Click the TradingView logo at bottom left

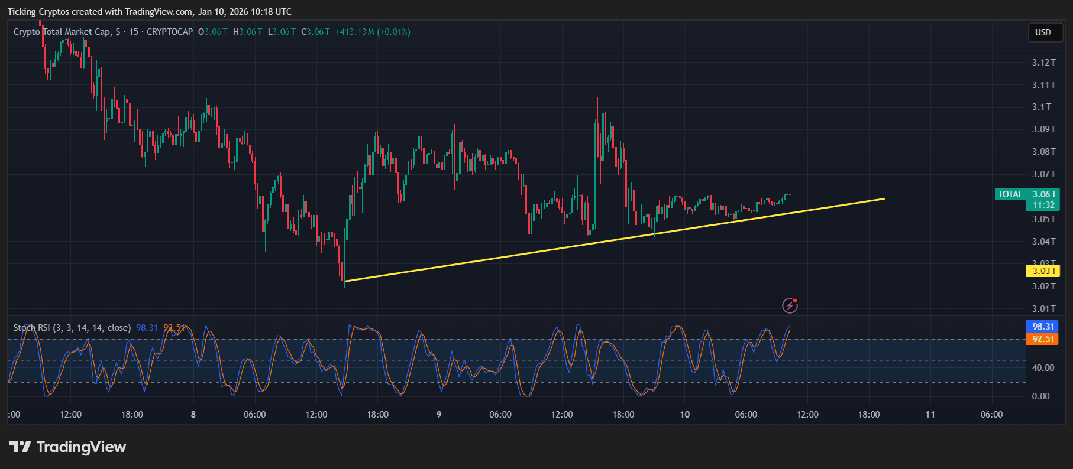(x=67, y=447)
